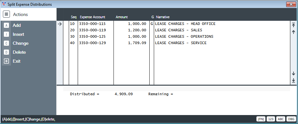Click the A key icon beside Add

pyautogui.click(x=6, y=26)
